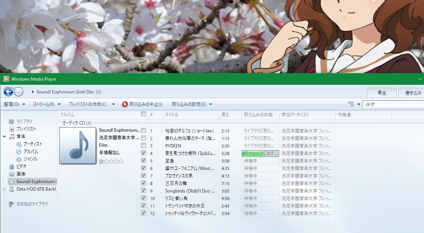This screenshot has height=233, width=424.
Task: Open プレイリスト via its sidebar icon
Action: pyautogui.click(x=12, y=129)
